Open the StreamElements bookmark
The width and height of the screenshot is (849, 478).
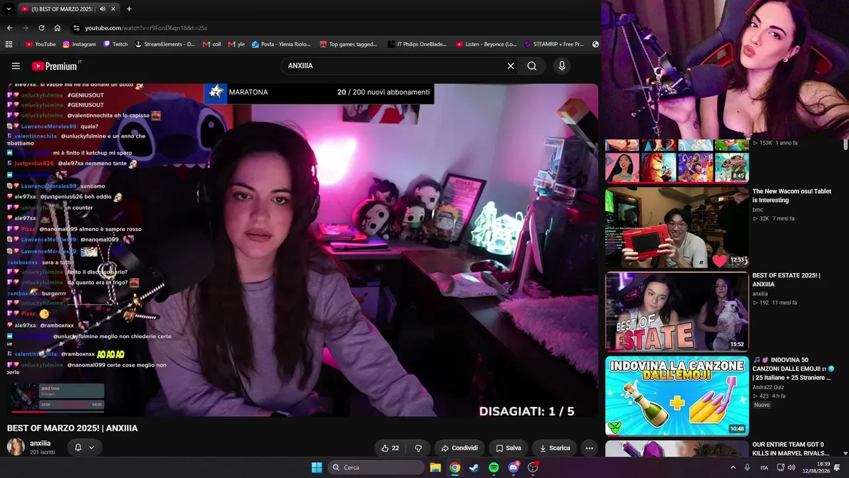[x=164, y=44]
